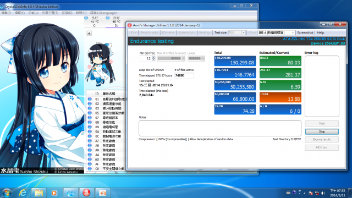The image size is (352, 198).
Task: Click IOmeter in Anvil's toolbar
Action: [x=168, y=33]
